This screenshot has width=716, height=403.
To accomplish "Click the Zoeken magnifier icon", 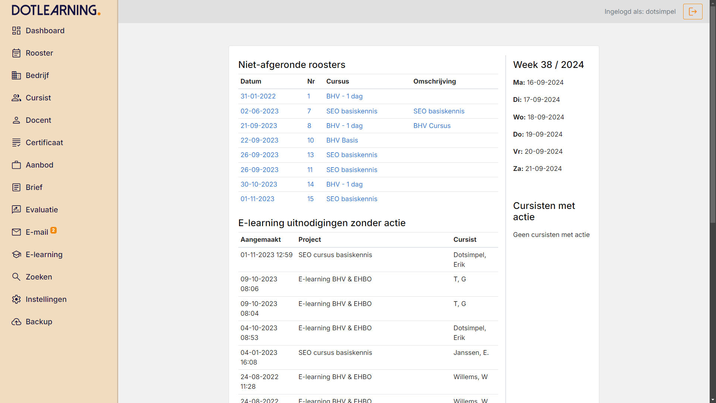I will click(x=16, y=277).
